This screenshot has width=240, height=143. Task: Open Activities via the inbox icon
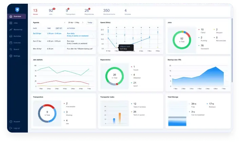[x=11, y=36]
